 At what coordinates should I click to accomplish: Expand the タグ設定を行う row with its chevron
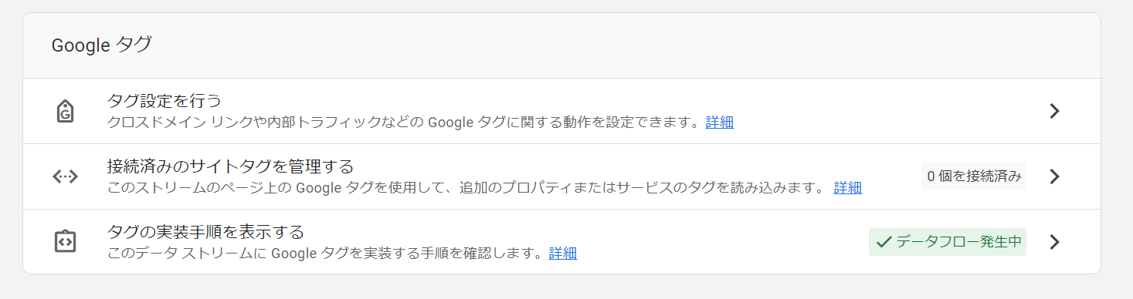[x=1054, y=111]
